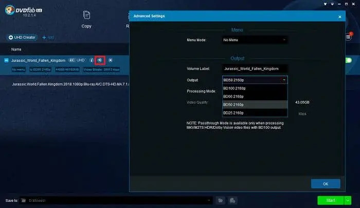The width and height of the screenshot is (360, 208).
Task: Open the Copy module
Action: (x=86, y=19)
